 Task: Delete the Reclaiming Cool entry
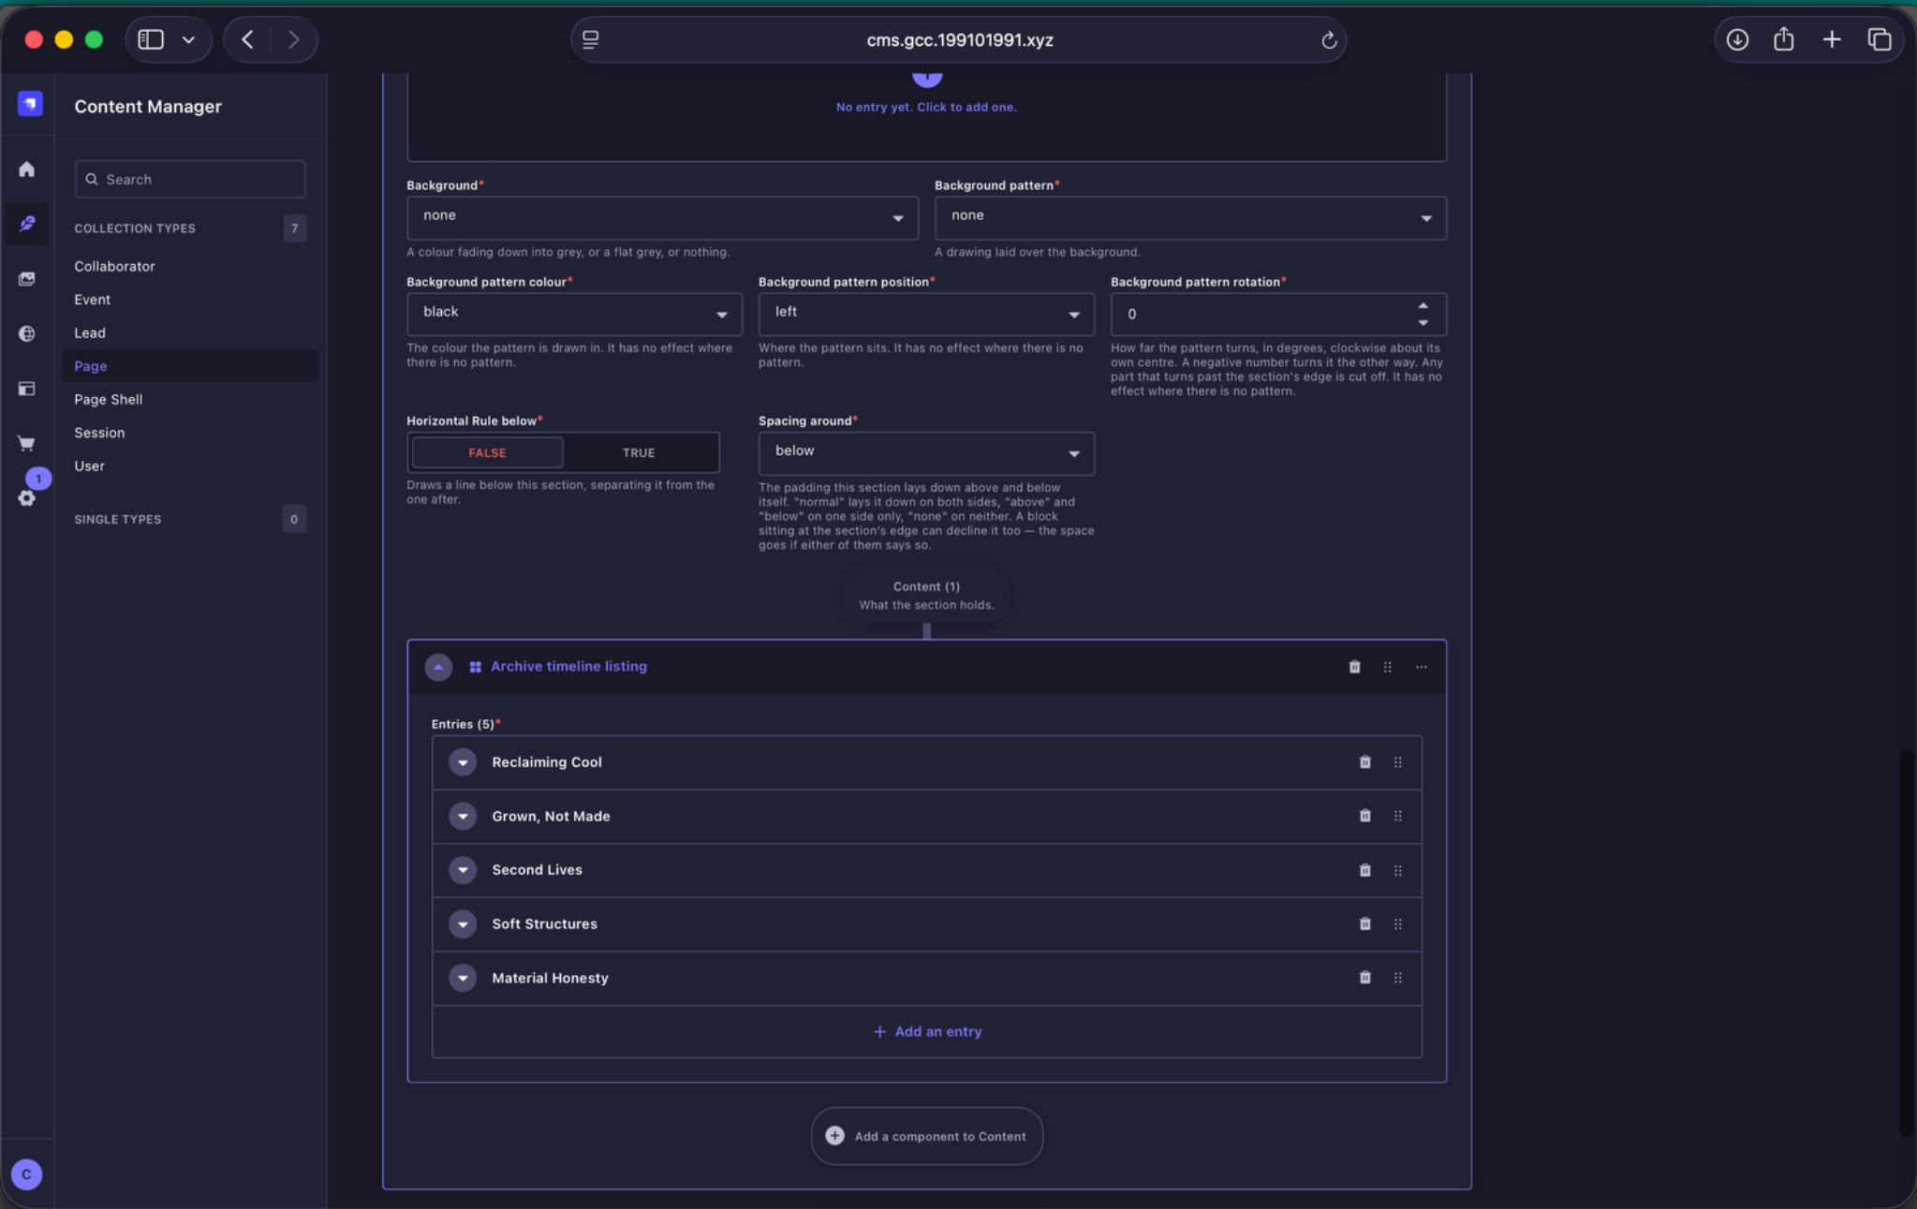point(1364,762)
